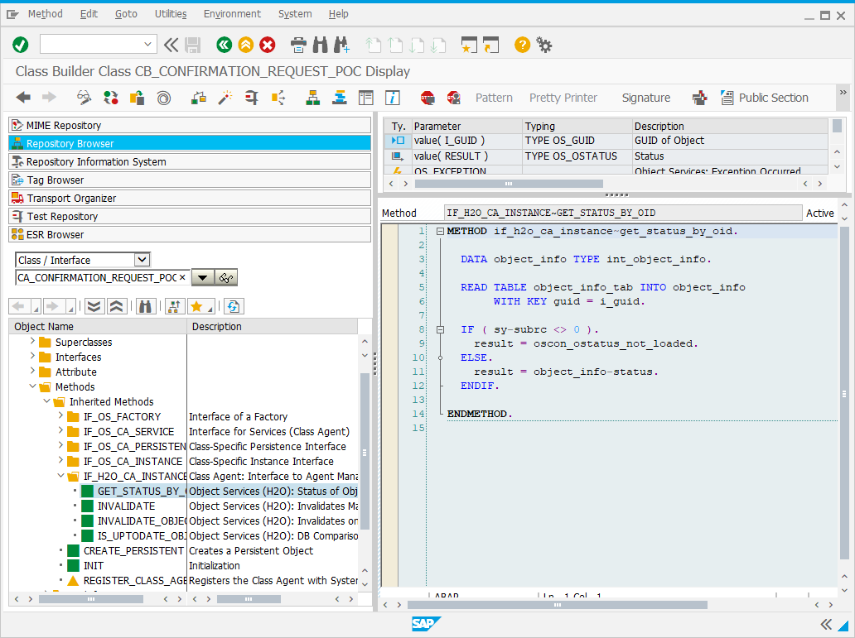Click the Print icon in the toolbar
The height and width of the screenshot is (638, 855).
[298, 45]
